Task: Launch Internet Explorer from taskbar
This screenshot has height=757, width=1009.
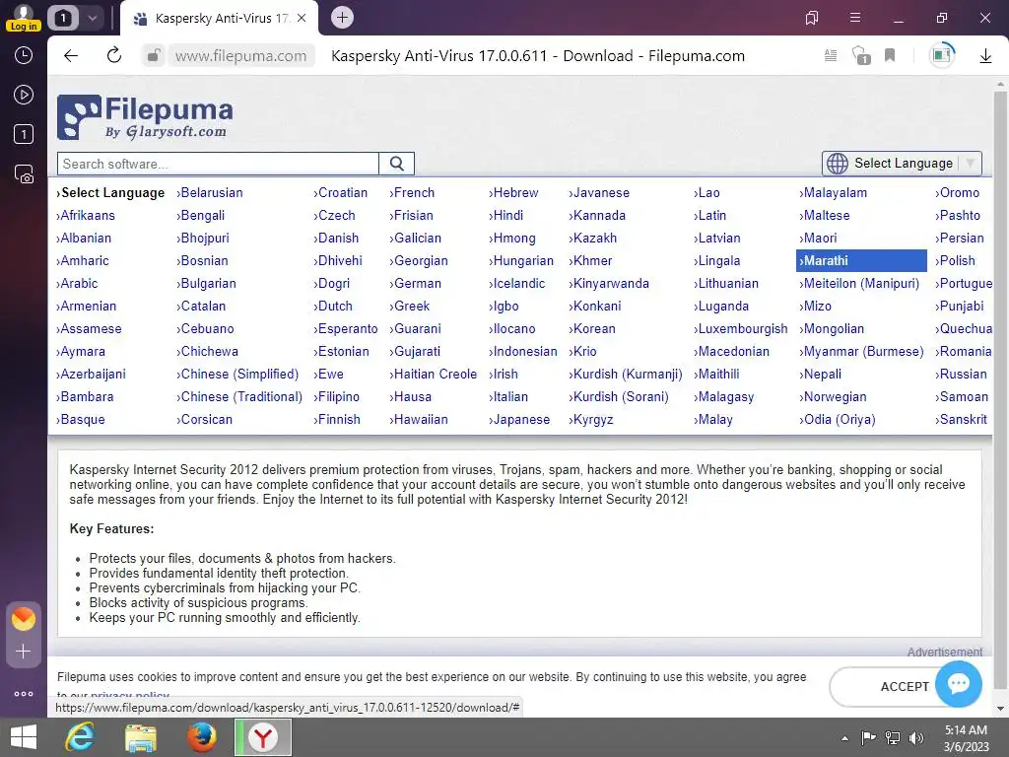Action: click(x=81, y=737)
